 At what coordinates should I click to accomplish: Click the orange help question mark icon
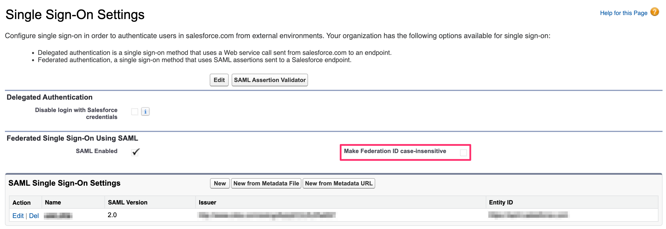[x=655, y=12]
